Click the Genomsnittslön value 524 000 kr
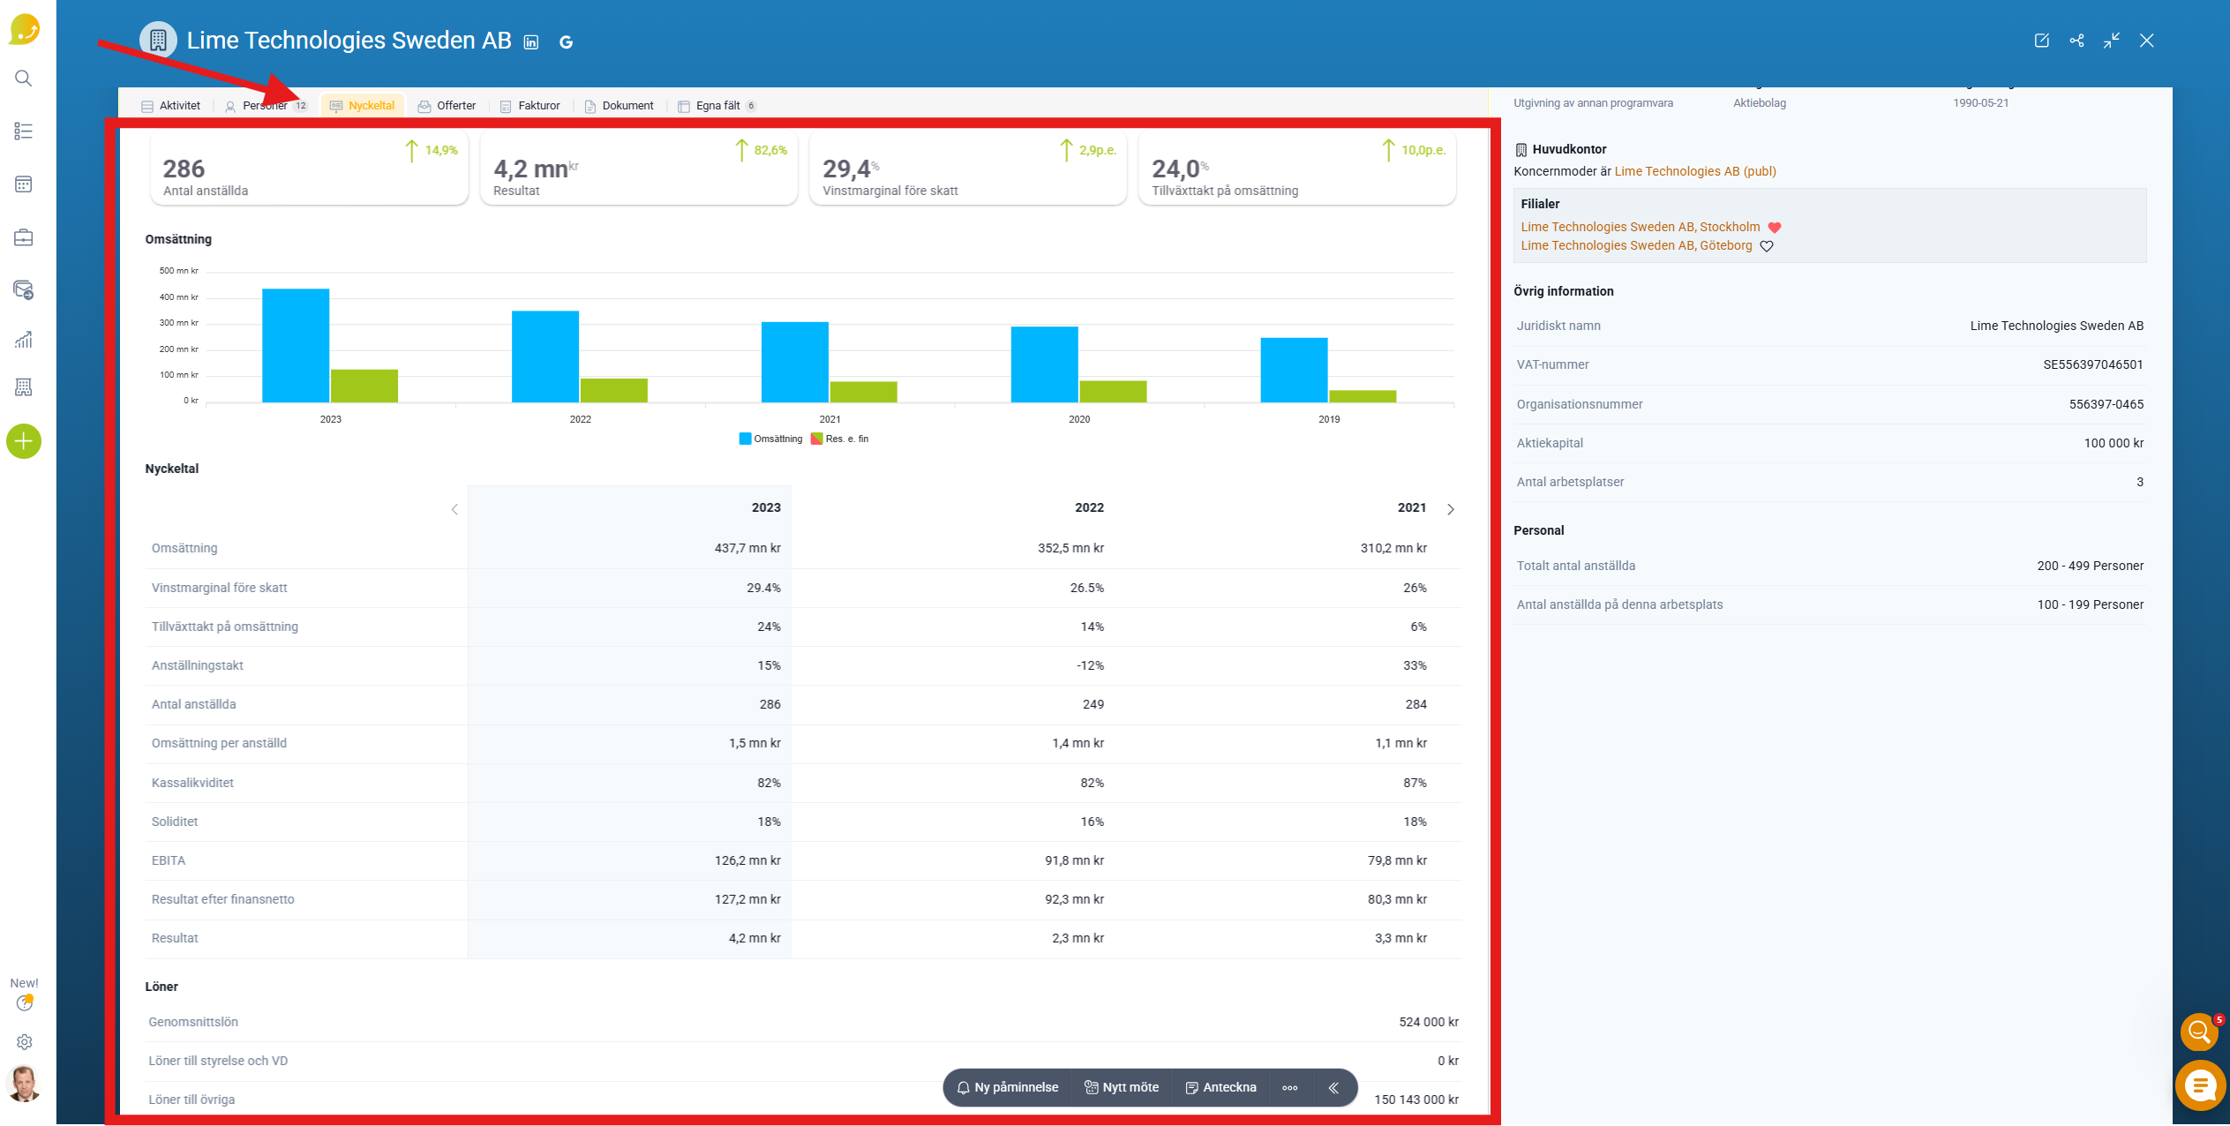 tap(1429, 1022)
